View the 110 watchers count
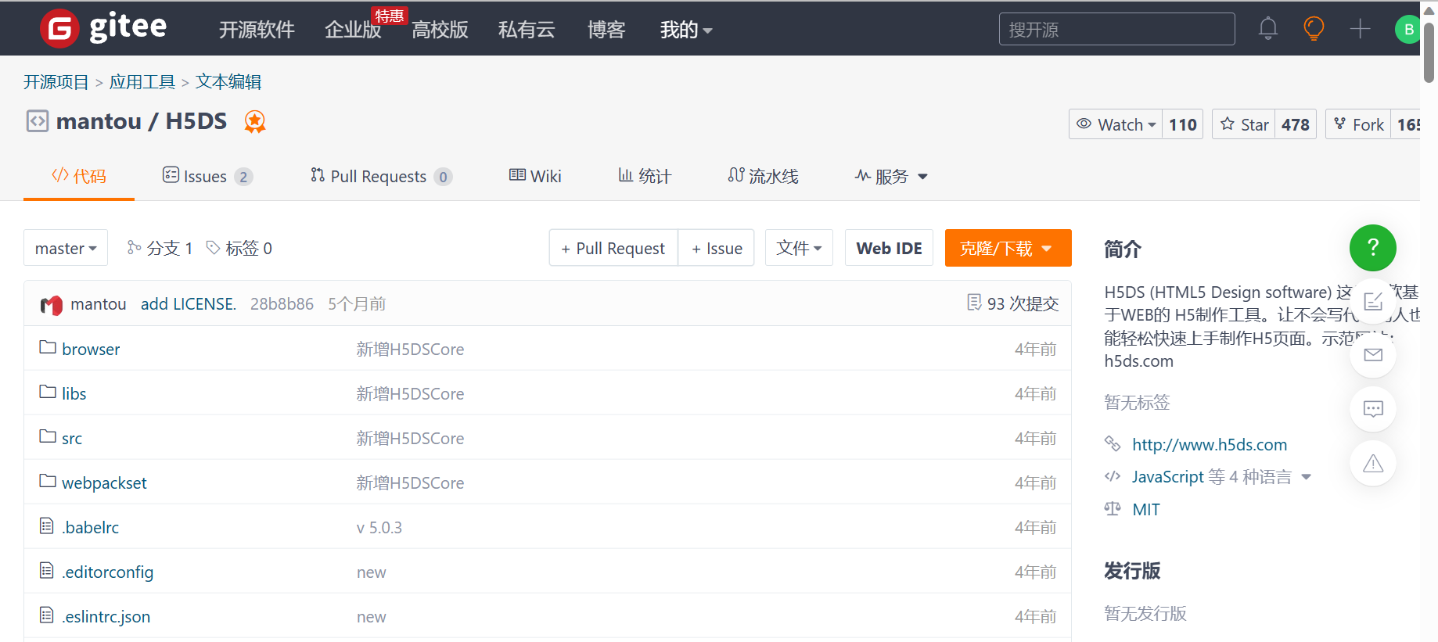Screen dimensions: 1438x642 click(1182, 124)
